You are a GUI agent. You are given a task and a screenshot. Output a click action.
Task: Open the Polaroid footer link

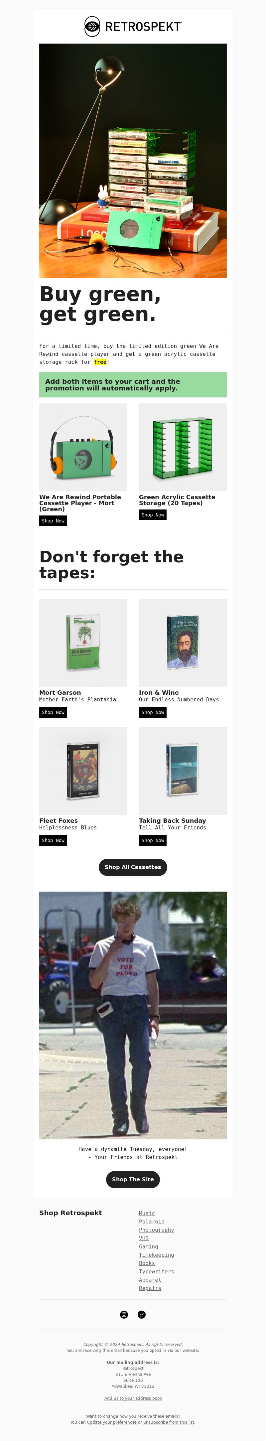pyautogui.click(x=151, y=1222)
